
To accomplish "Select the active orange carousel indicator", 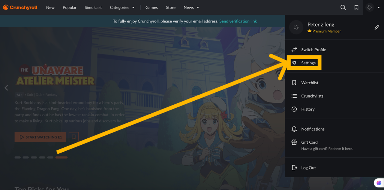I will 61,157.
